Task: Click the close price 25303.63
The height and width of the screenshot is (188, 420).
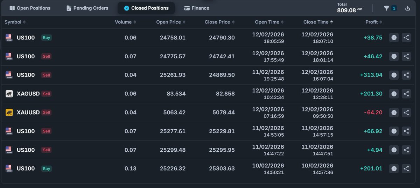Action: 222,168
